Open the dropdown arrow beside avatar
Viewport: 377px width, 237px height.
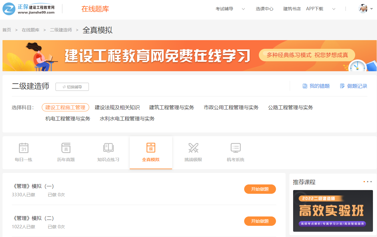pyautogui.click(x=371, y=9)
